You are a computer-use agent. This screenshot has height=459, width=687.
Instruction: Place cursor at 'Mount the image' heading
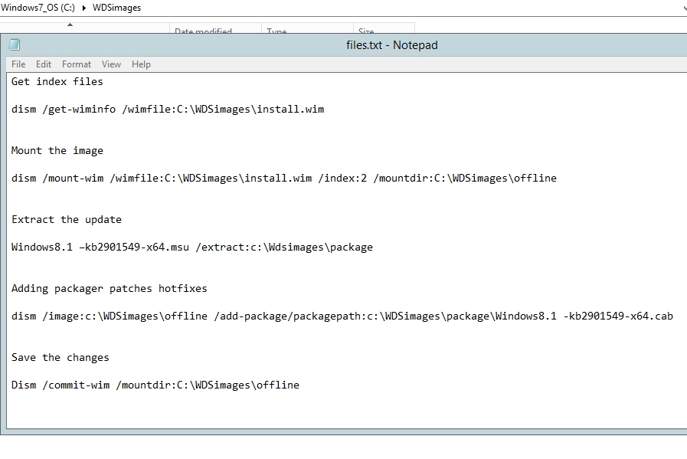[57, 150]
